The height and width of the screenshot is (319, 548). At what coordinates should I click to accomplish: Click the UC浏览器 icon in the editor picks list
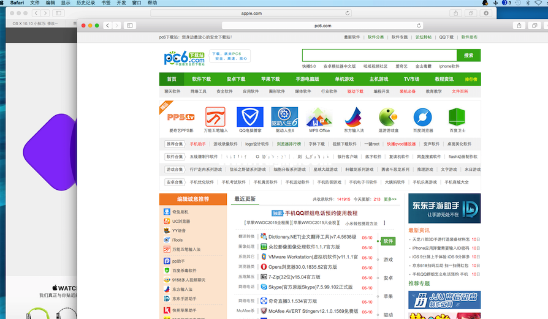tap(167, 221)
